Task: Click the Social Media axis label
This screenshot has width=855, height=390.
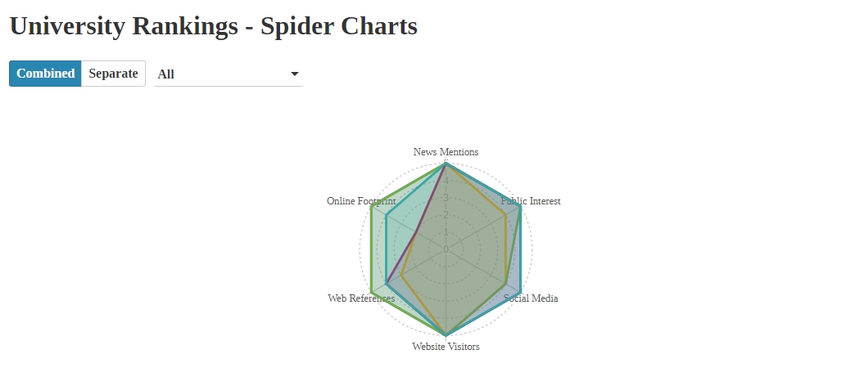Action: (531, 298)
